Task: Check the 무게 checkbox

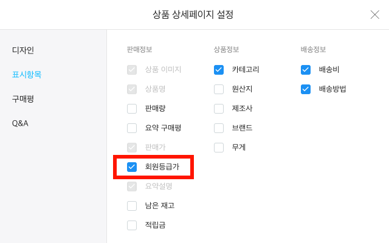Action: click(219, 147)
